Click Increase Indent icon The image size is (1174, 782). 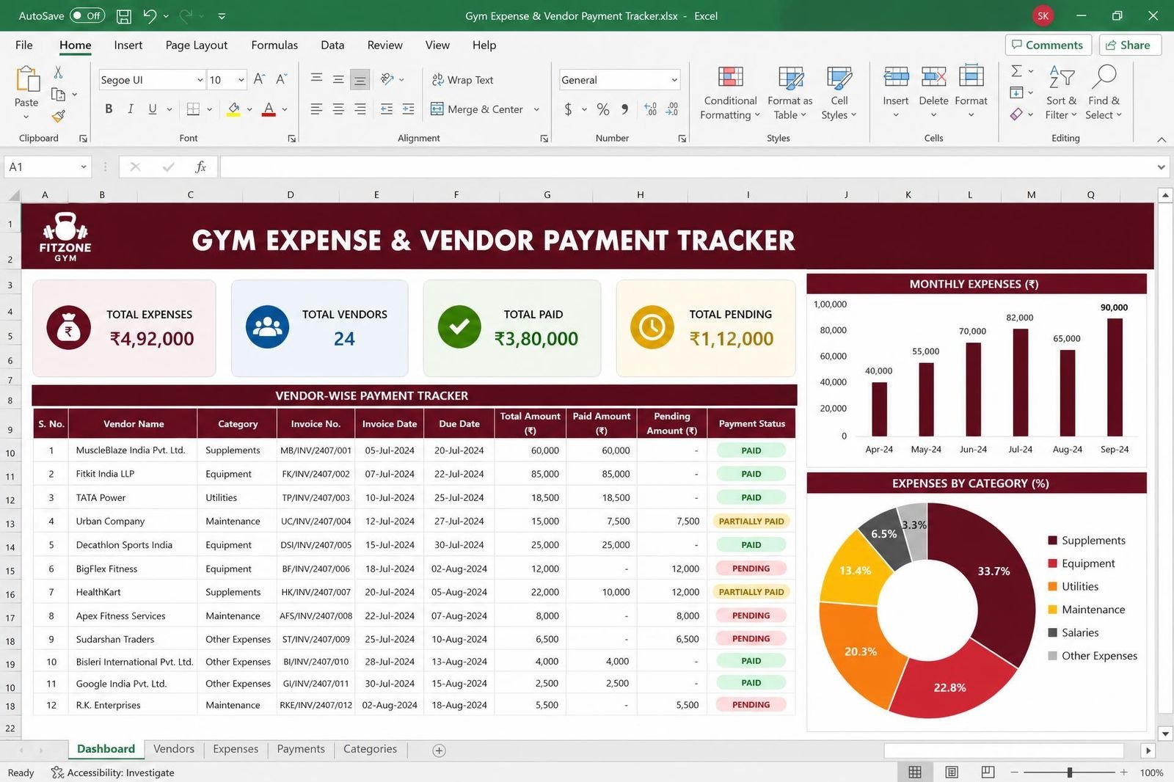[x=409, y=109]
